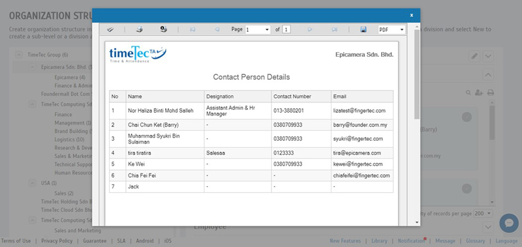Click the TimeTec TA logo in report
The width and height of the screenshot is (522, 247).
pos(138,54)
